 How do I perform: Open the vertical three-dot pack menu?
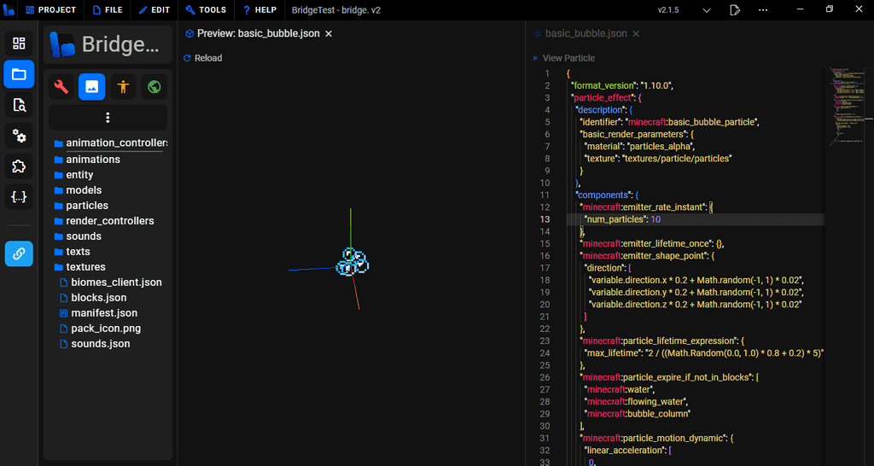[108, 118]
